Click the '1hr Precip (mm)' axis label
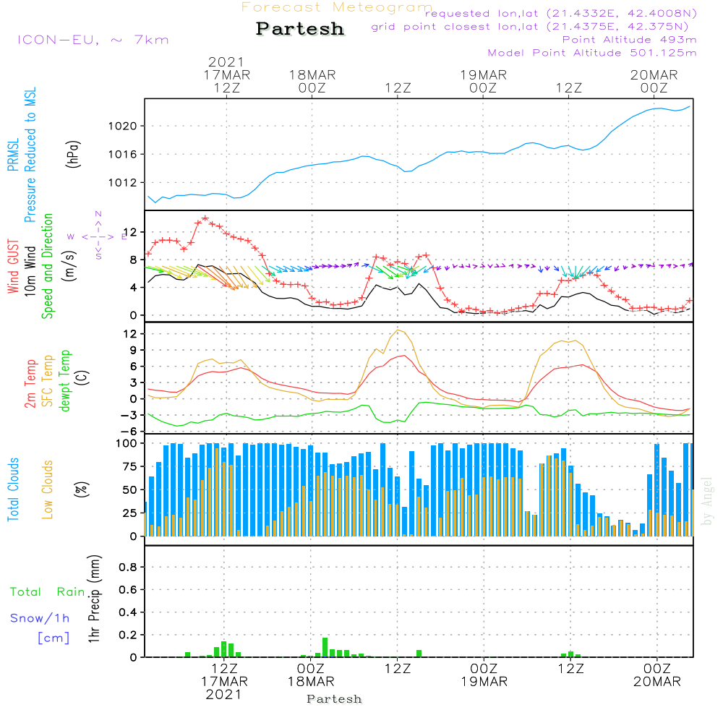Image resolution: width=723 pixels, height=723 pixels. click(x=94, y=599)
